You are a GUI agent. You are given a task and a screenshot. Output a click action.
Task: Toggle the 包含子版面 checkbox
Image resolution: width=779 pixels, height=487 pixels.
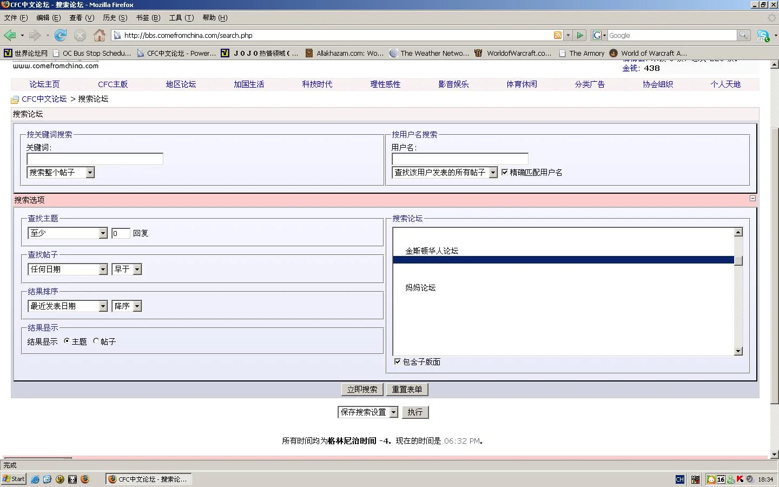click(398, 361)
